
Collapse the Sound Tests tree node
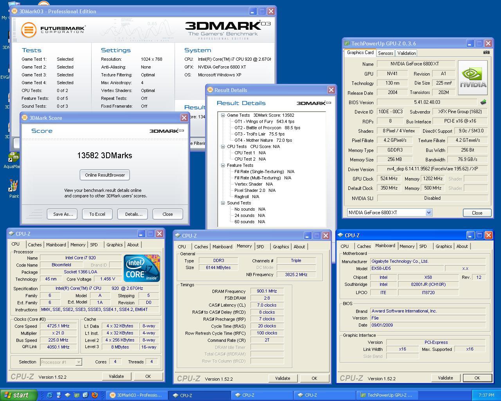pos(223,203)
